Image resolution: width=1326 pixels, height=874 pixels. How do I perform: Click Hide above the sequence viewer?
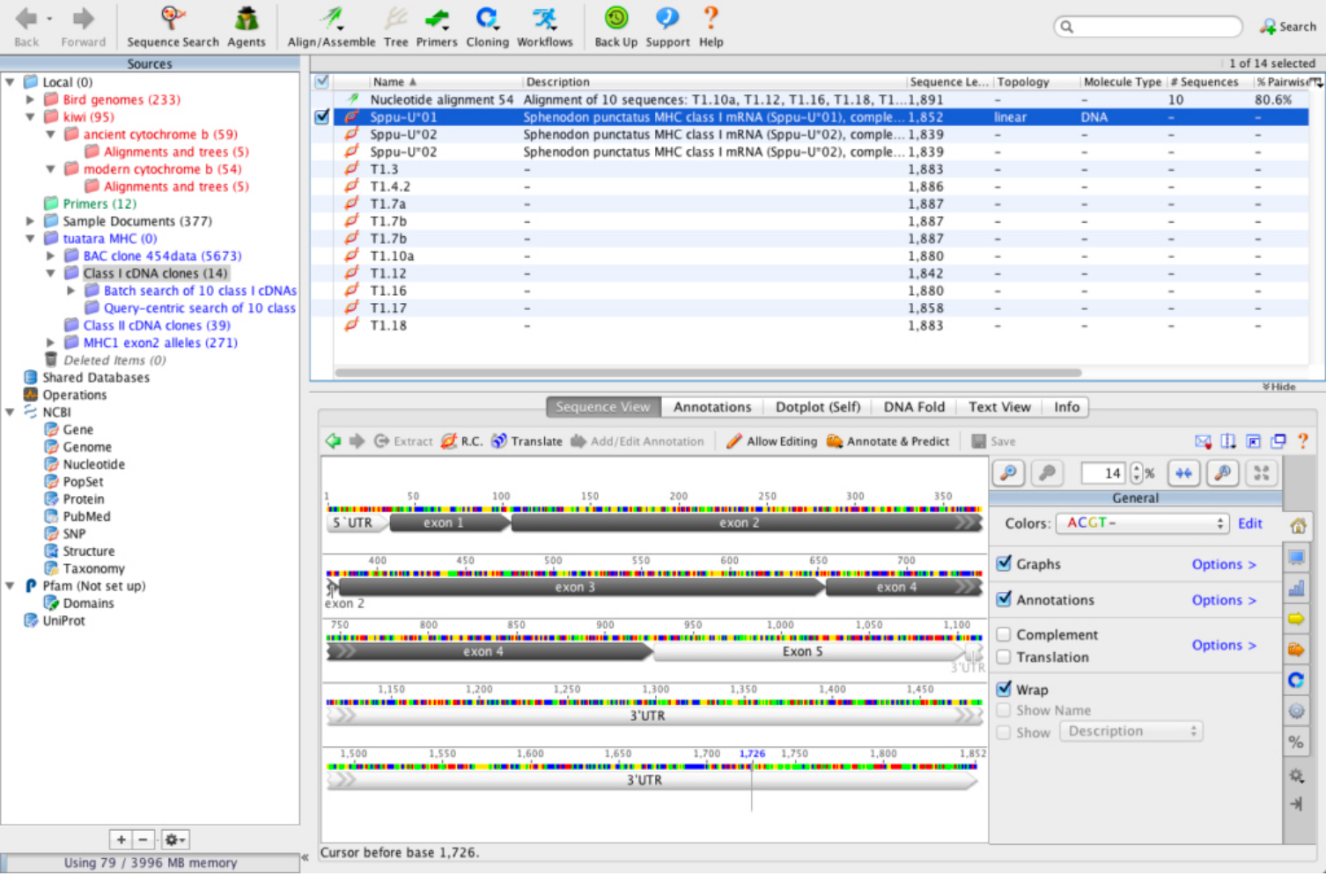tap(1278, 387)
